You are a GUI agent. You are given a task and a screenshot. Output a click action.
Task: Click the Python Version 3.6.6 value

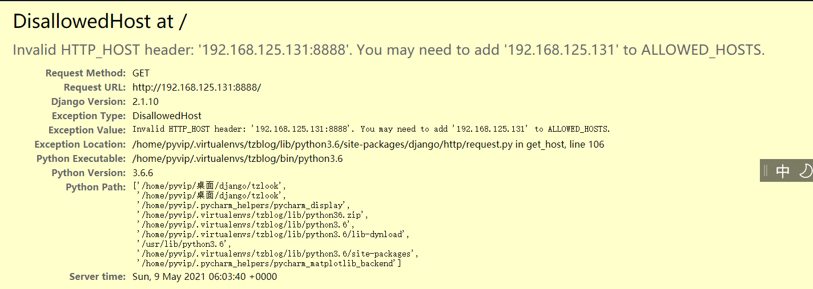coord(143,173)
